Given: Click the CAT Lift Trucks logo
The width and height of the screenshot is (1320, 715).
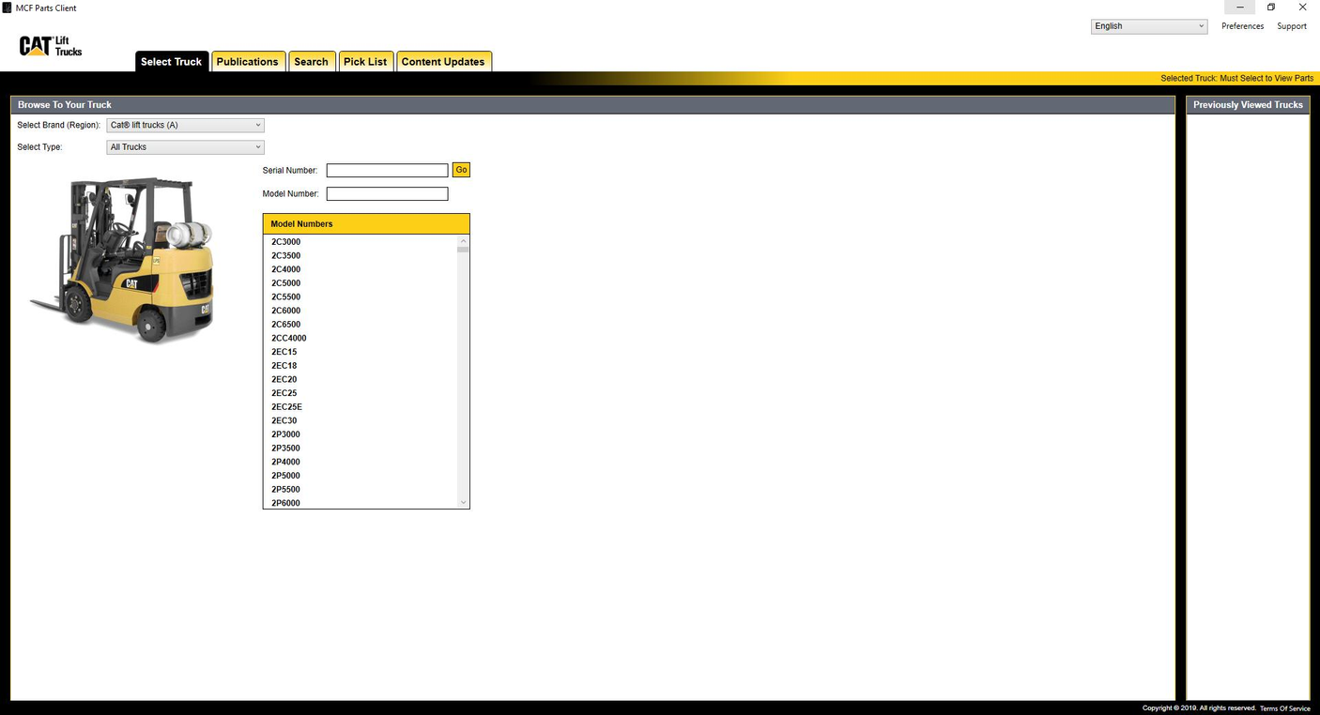Looking at the screenshot, I should [x=49, y=44].
